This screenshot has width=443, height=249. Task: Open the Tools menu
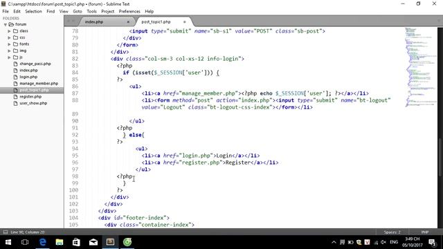(91, 11)
